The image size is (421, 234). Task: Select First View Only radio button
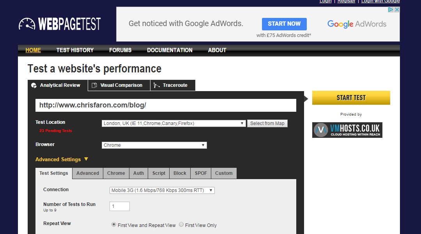coord(181,225)
